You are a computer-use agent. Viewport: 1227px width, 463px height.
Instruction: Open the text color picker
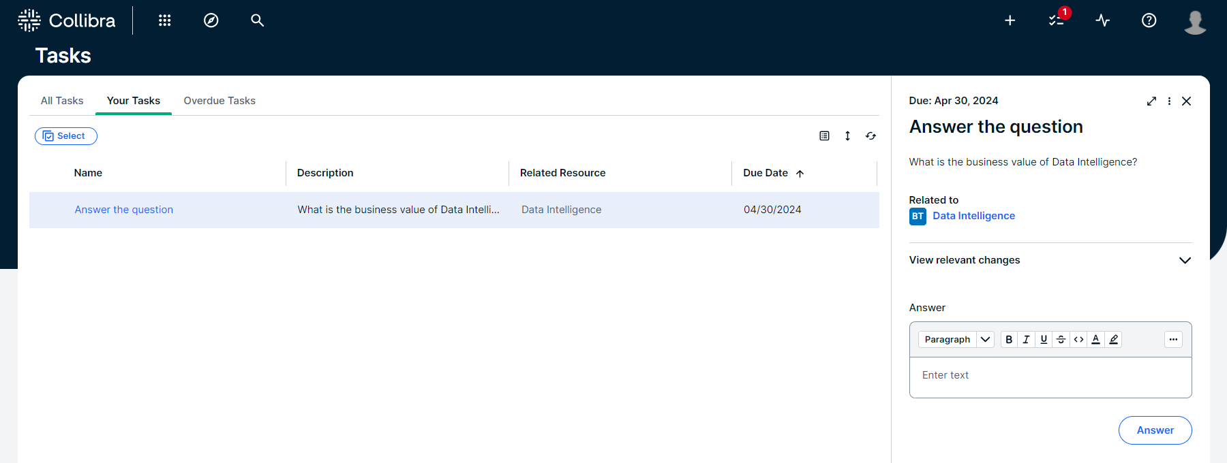point(1095,339)
